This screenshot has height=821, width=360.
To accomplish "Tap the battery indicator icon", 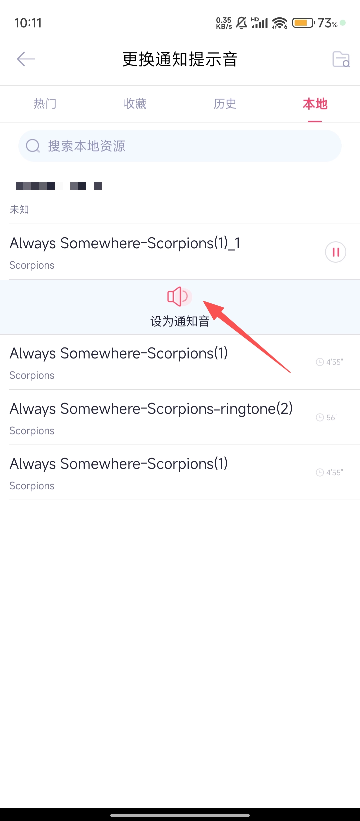I will click(304, 23).
